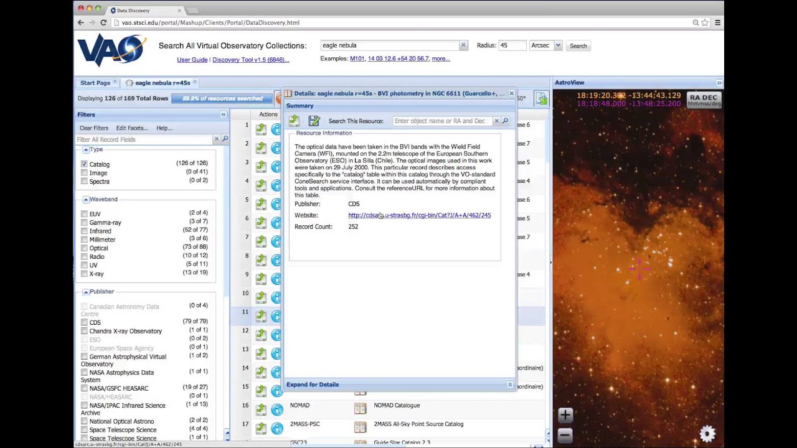Screen dimensions: 797x448
Task: Select eagle nebula r=45s tab
Action: coord(163,83)
